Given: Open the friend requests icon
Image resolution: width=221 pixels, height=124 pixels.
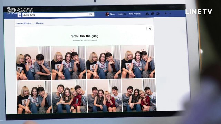Looking at the screenshot, I should click(x=147, y=14).
